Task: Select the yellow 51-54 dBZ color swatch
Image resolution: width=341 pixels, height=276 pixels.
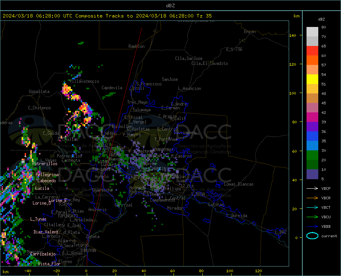Action: pyautogui.click(x=312, y=79)
